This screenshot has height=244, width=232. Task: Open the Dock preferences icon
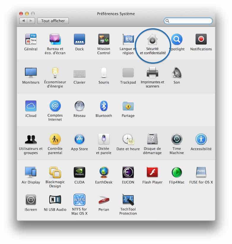(79, 39)
